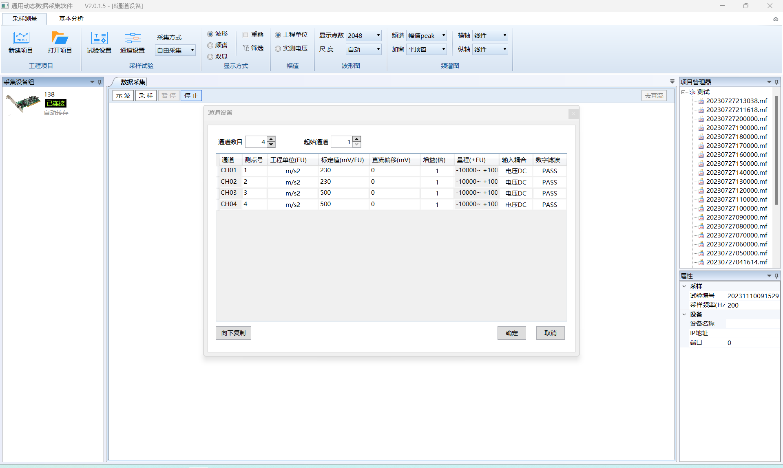Select the network card device icon 138
This screenshot has width=783, height=468.
coord(23,103)
